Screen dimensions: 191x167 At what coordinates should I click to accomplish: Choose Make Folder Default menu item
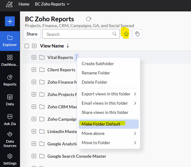108,124
